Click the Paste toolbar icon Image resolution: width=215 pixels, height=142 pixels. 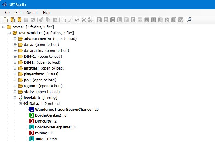pos(55,20)
